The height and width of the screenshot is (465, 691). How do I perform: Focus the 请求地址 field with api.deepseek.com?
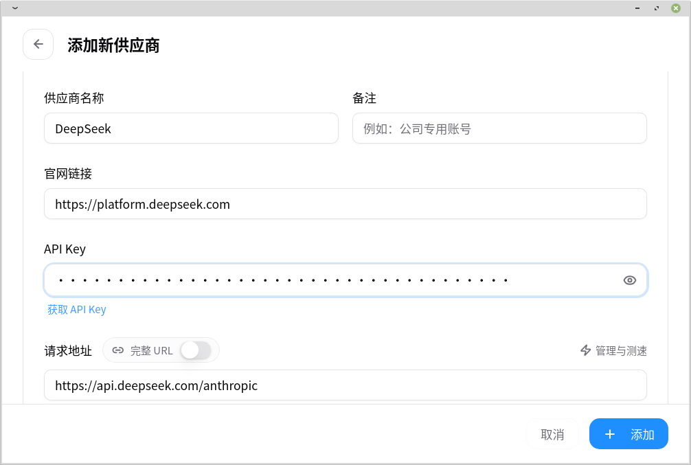345,385
